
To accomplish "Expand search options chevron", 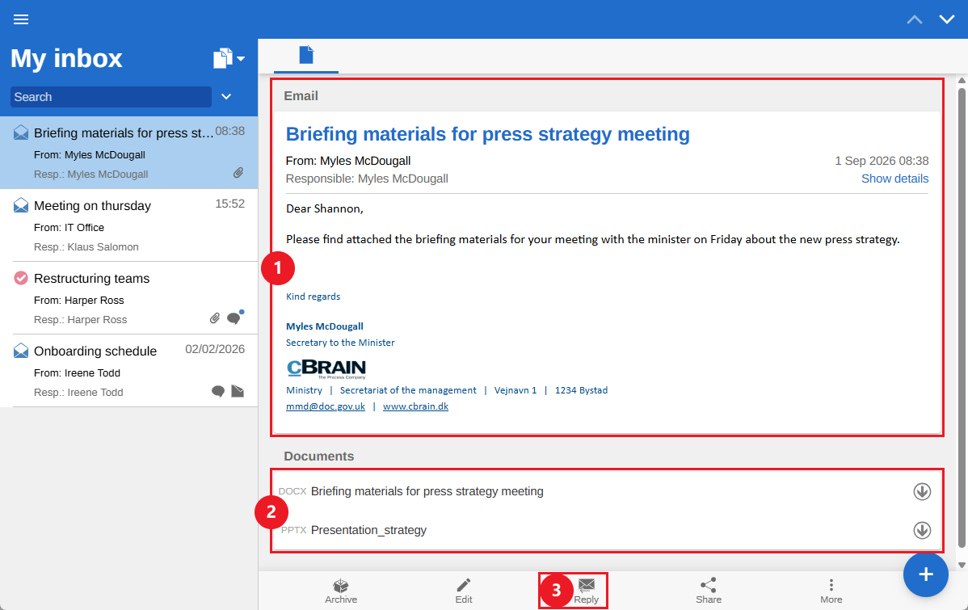I will tap(226, 96).
